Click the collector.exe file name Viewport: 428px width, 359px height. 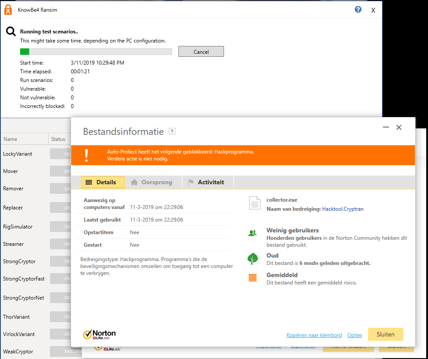(282, 200)
